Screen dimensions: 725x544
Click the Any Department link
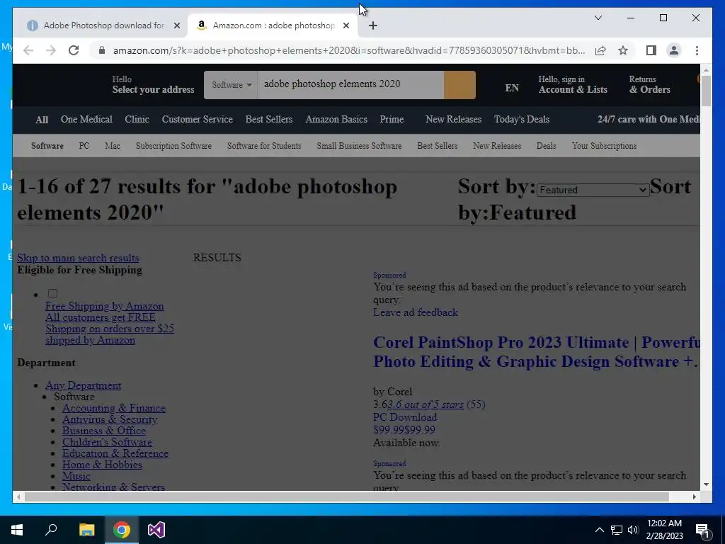pyautogui.click(x=84, y=385)
